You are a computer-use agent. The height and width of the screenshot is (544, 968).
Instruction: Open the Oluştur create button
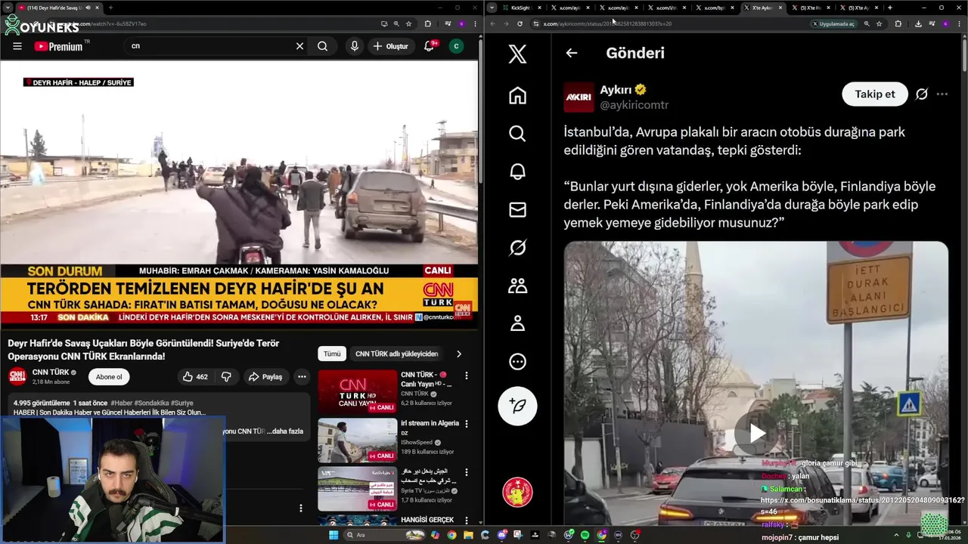click(391, 46)
